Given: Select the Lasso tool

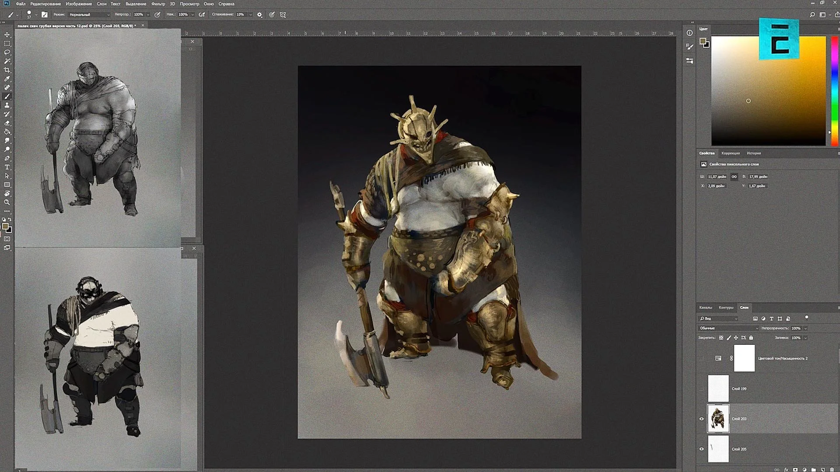Looking at the screenshot, I should click(x=7, y=52).
